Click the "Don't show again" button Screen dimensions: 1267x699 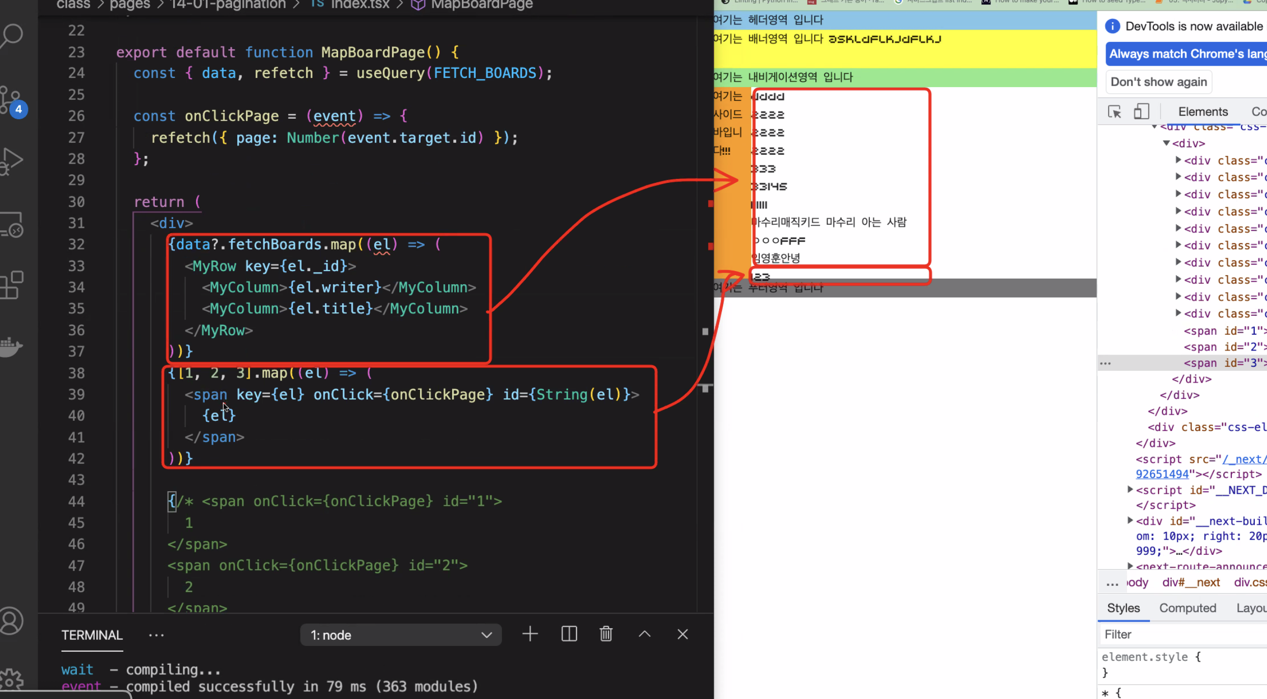point(1159,82)
